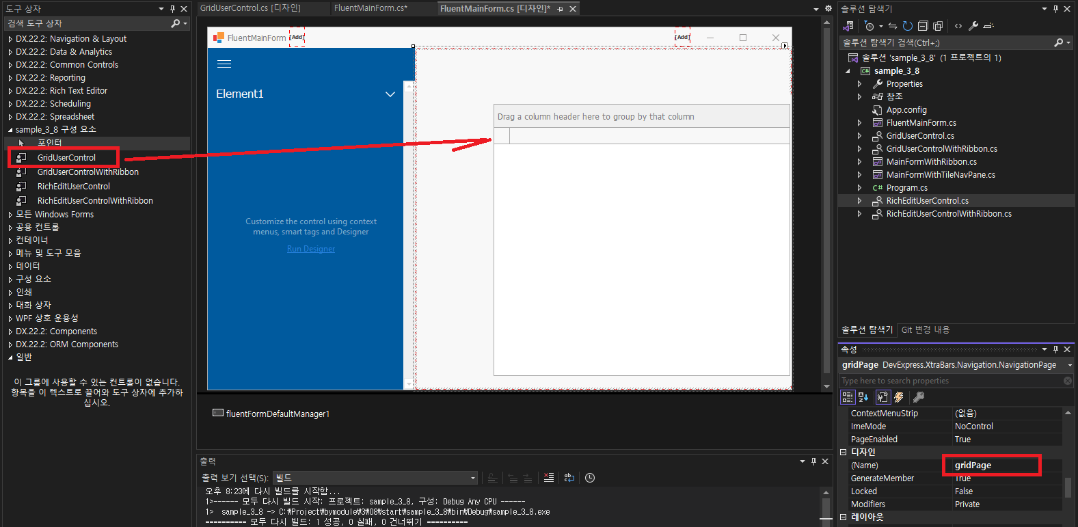Click the right Add button in form title bar
Viewport: 1078px width, 527px height.
(x=682, y=37)
